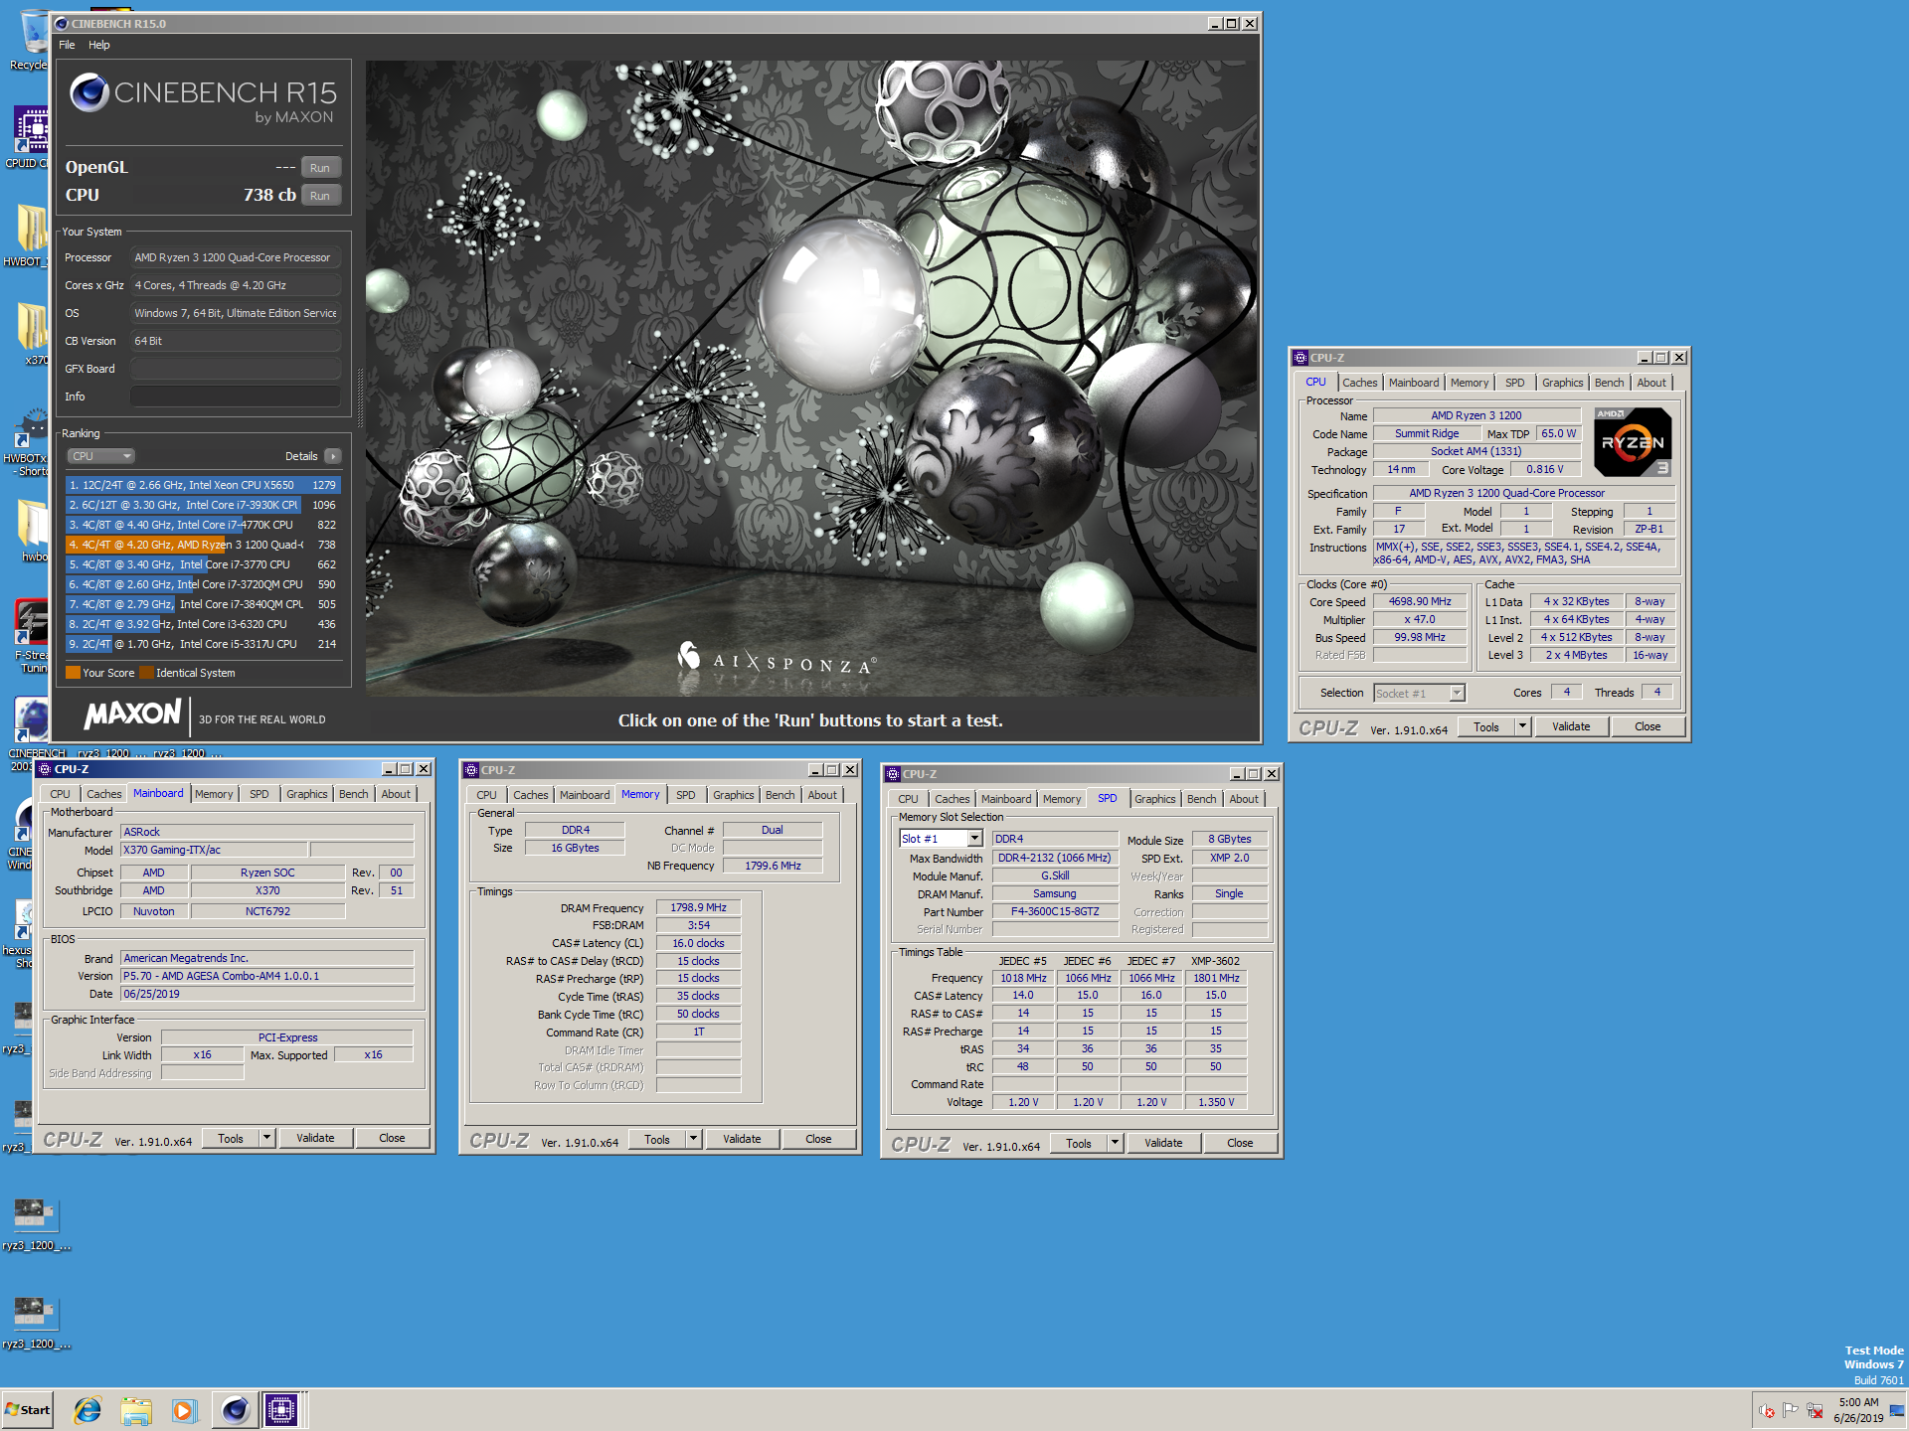This screenshot has height=1431, width=1909.
Task: Open the Recycle Bin desktop icon
Action: tap(30, 40)
